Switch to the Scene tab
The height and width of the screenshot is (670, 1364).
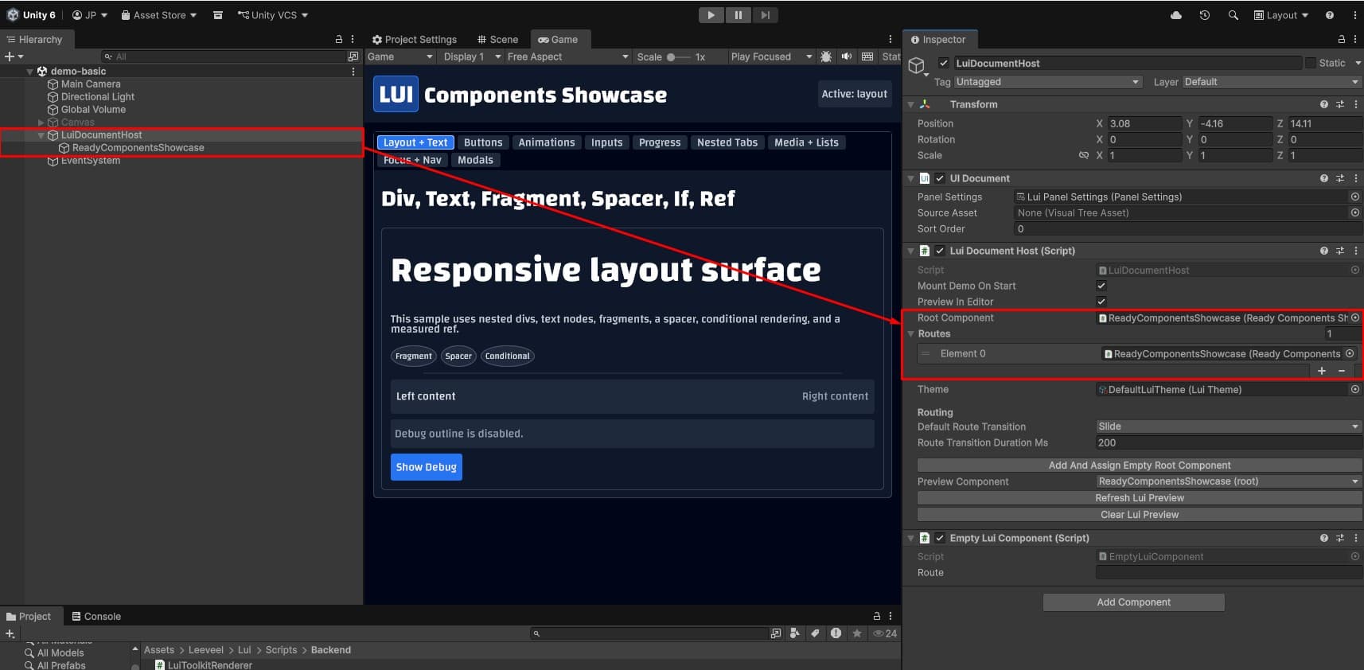click(x=497, y=39)
